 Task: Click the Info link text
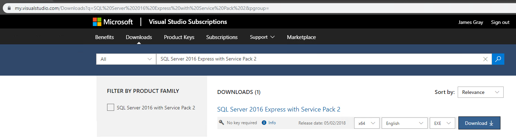tap(272, 123)
